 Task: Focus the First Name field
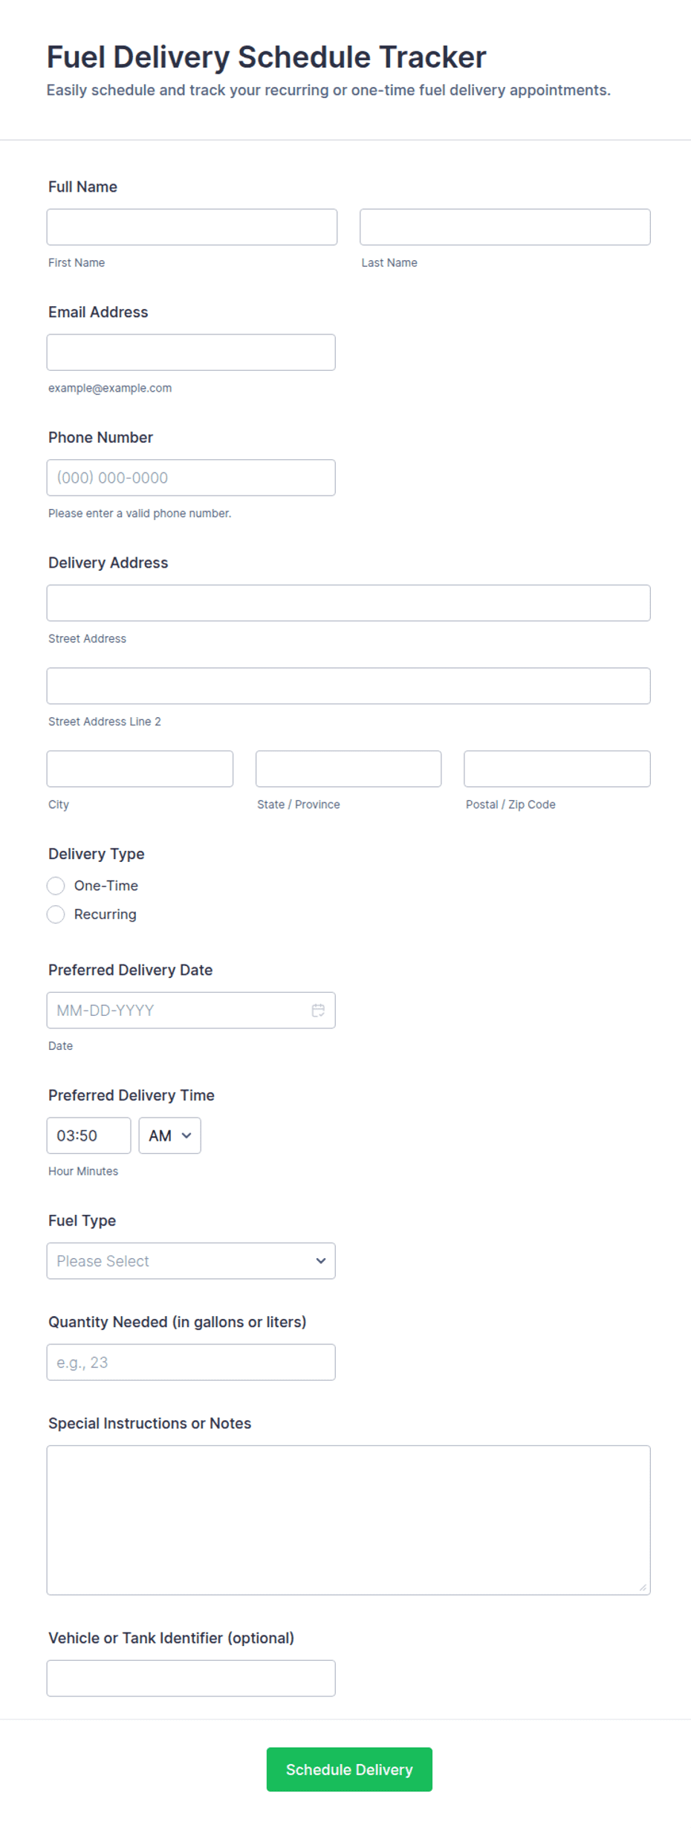(x=192, y=227)
